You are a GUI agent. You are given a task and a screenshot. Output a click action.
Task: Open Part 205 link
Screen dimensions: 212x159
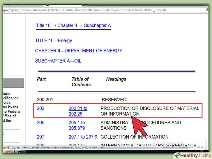[40, 123]
